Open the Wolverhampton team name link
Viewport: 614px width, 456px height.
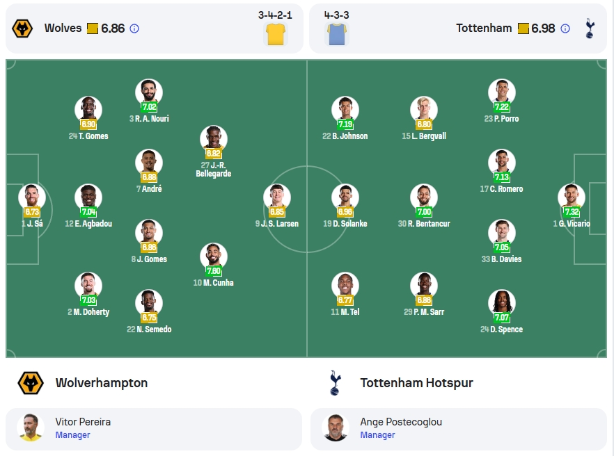(102, 383)
